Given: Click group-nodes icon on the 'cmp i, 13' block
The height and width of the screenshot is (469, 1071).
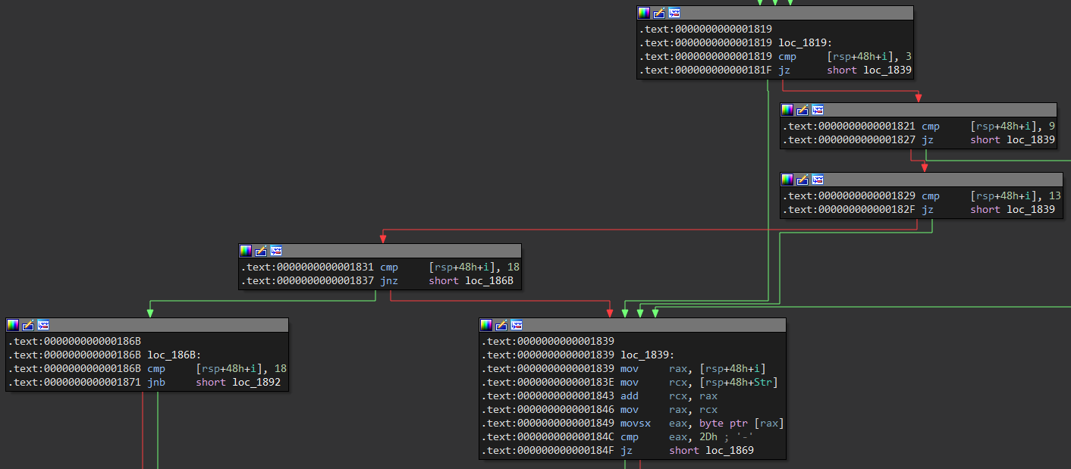Looking at the screenshot, I should 818,180.
